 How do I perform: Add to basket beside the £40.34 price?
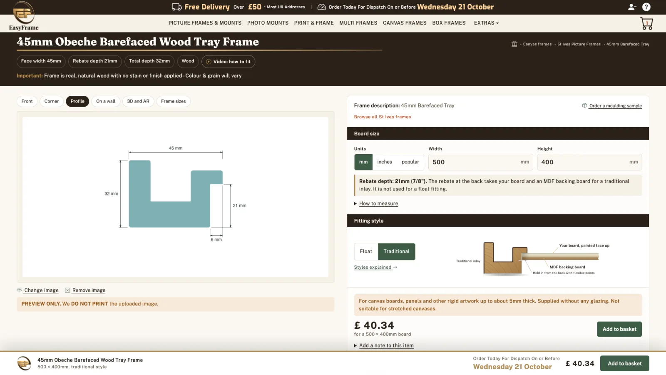coord(619,329)
